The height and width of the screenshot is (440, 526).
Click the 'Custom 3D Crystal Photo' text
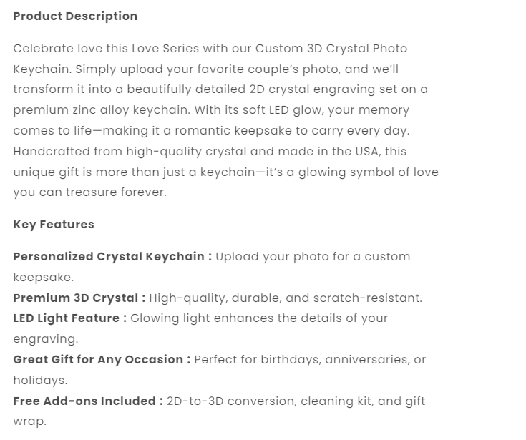[x=331, y=49]
